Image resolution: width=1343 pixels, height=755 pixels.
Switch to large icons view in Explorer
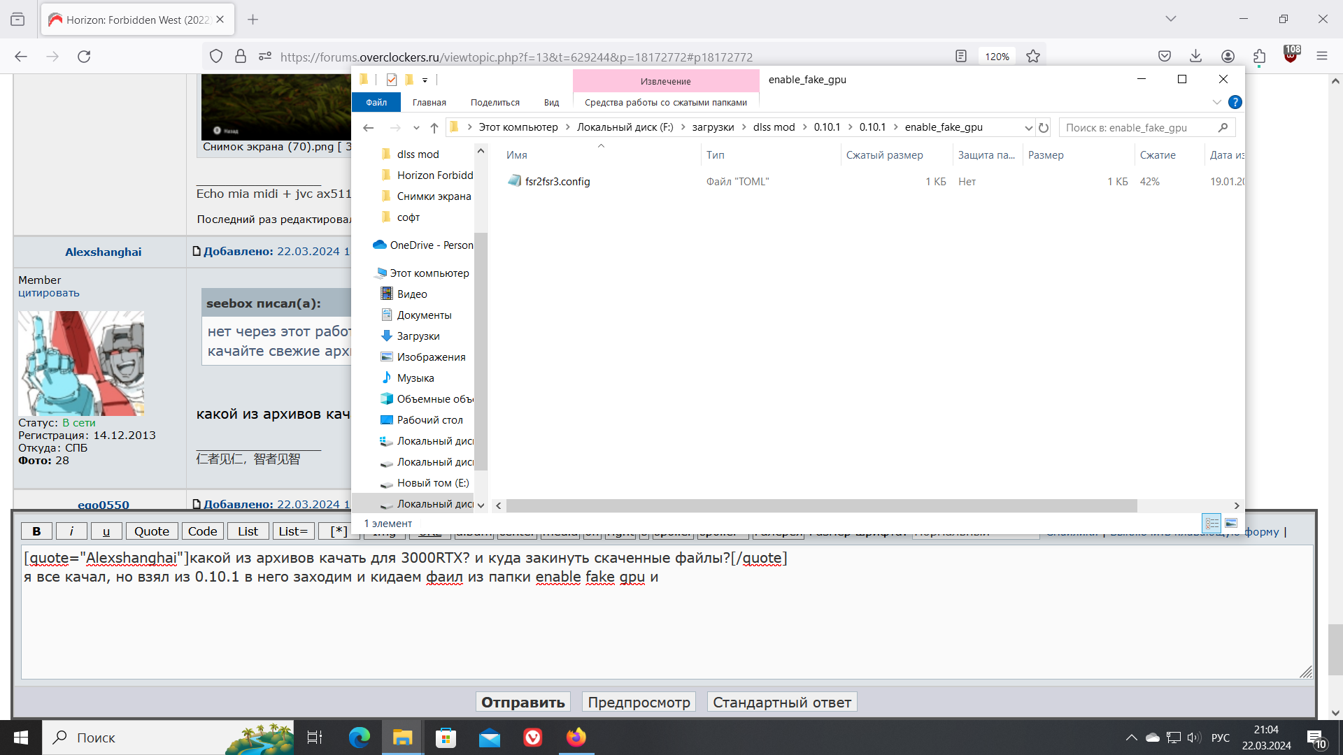1231,523
